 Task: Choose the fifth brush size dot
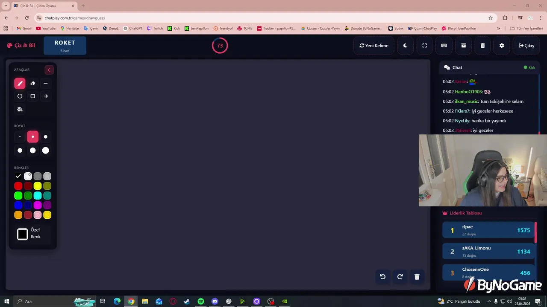[32, 151]
